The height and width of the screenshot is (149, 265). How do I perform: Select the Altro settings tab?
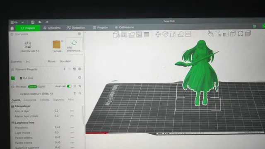[x=71, y=99]
